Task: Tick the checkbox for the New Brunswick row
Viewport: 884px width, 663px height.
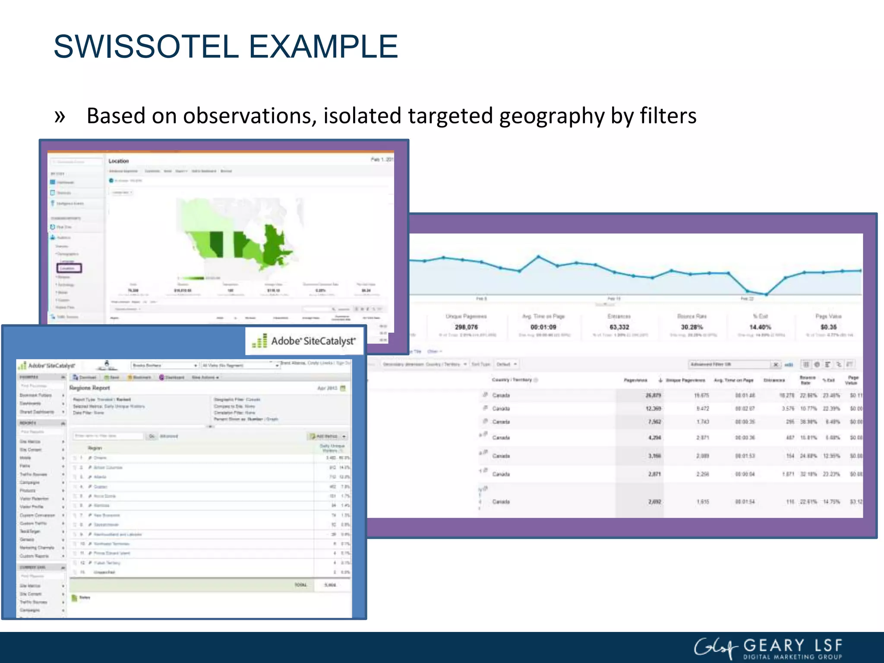Action: [75, 515]
